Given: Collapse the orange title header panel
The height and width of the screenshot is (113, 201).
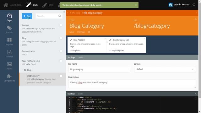Looking at the screenshot, I should click(x=195, y=19).
